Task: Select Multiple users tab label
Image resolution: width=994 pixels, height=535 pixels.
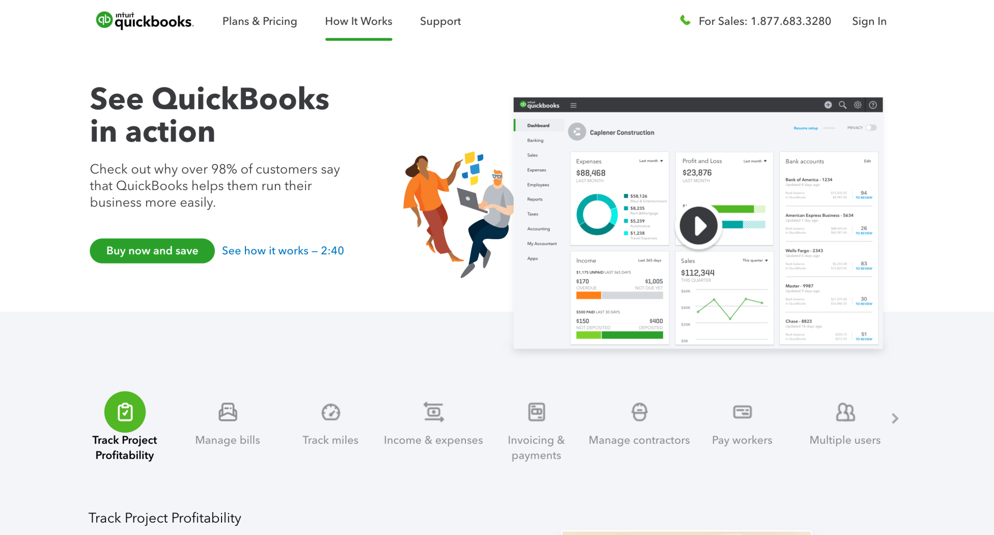Action: (x=845, y=440)
